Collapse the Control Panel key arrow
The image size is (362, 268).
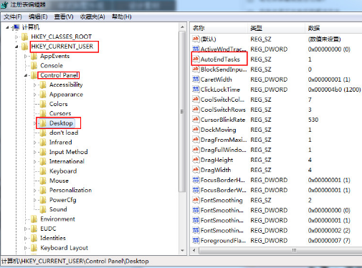26,75
